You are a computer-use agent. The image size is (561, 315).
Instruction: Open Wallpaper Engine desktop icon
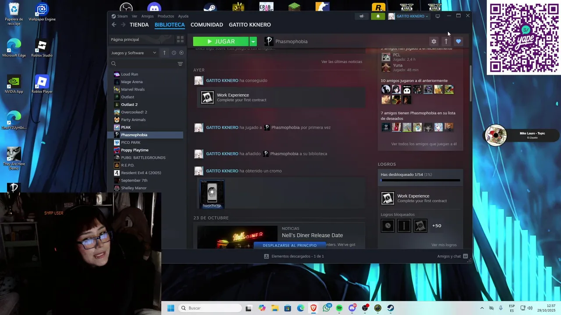(x=42, y=12)
